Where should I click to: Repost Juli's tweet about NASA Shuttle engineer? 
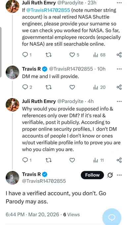[x=49, y=55]
